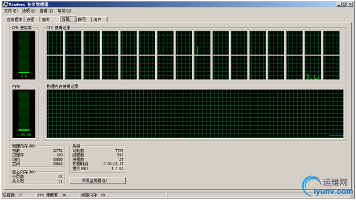Screen dimensions: 356x200
Task: Click the 线程数 value 549
Action: (x=121, y=155)
